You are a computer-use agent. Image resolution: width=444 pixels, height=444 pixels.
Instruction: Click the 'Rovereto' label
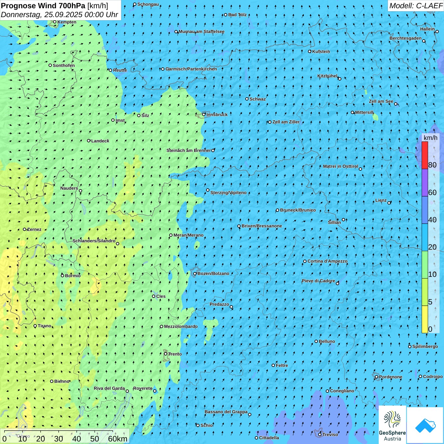[143, 388]
